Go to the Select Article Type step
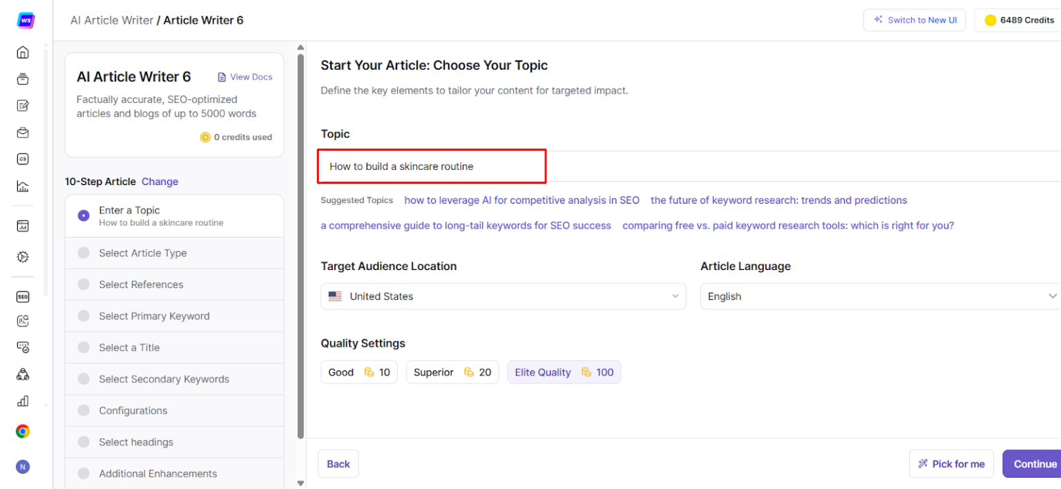The image size is (1061, 489). 142,253
